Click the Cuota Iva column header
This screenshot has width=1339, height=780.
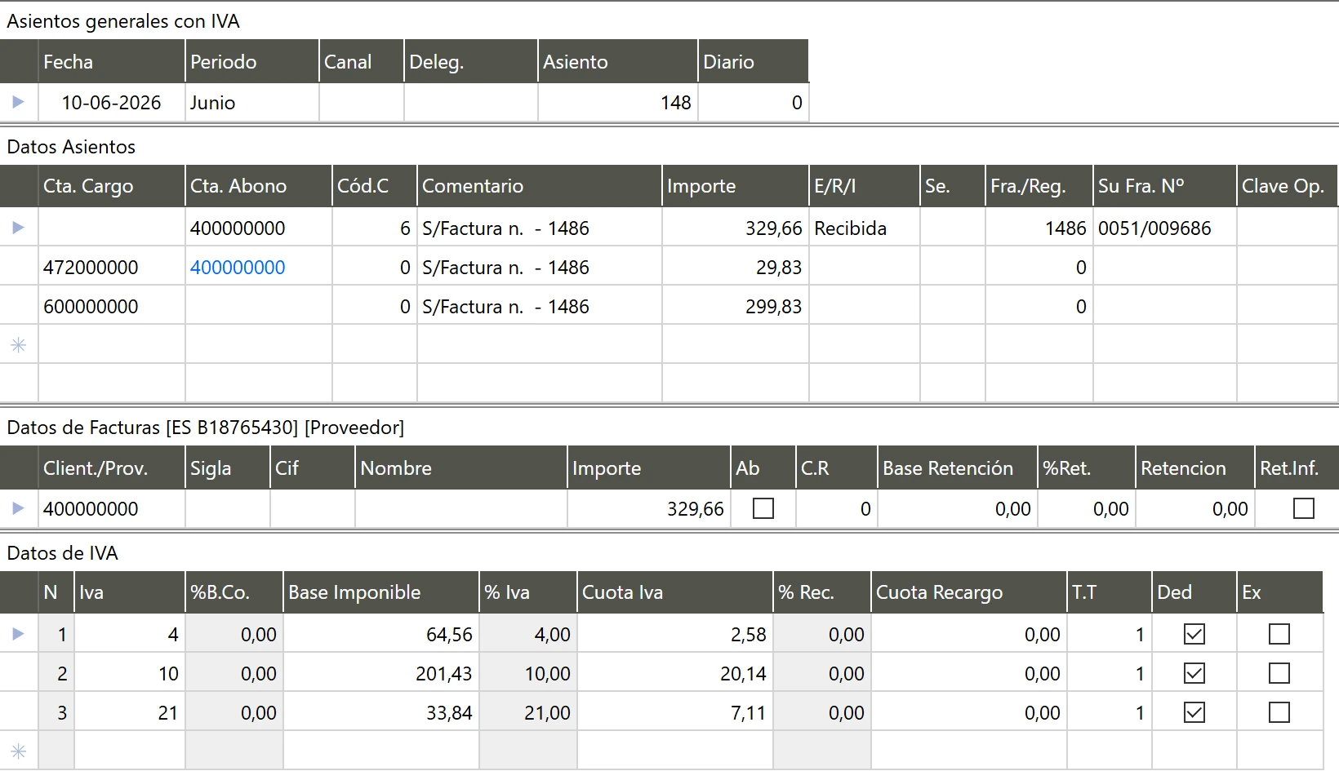click(675, 592)
